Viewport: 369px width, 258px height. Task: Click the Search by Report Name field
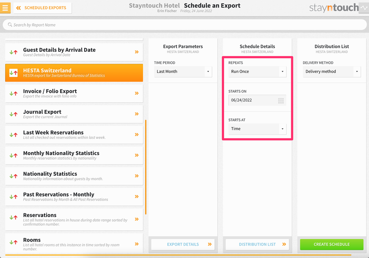(x=184, y=25)
